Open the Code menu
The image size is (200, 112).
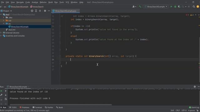[x=27, y=2]
